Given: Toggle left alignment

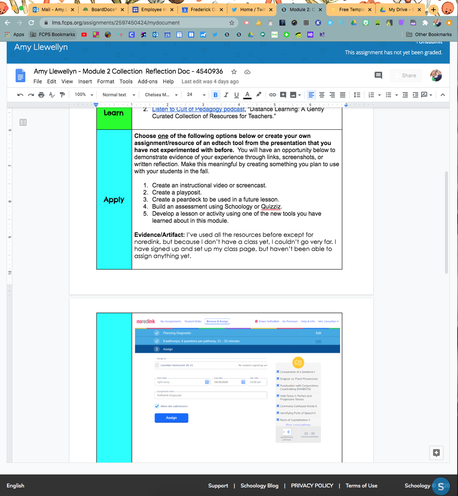Looking at the screenshot, I should pos(311,95).
